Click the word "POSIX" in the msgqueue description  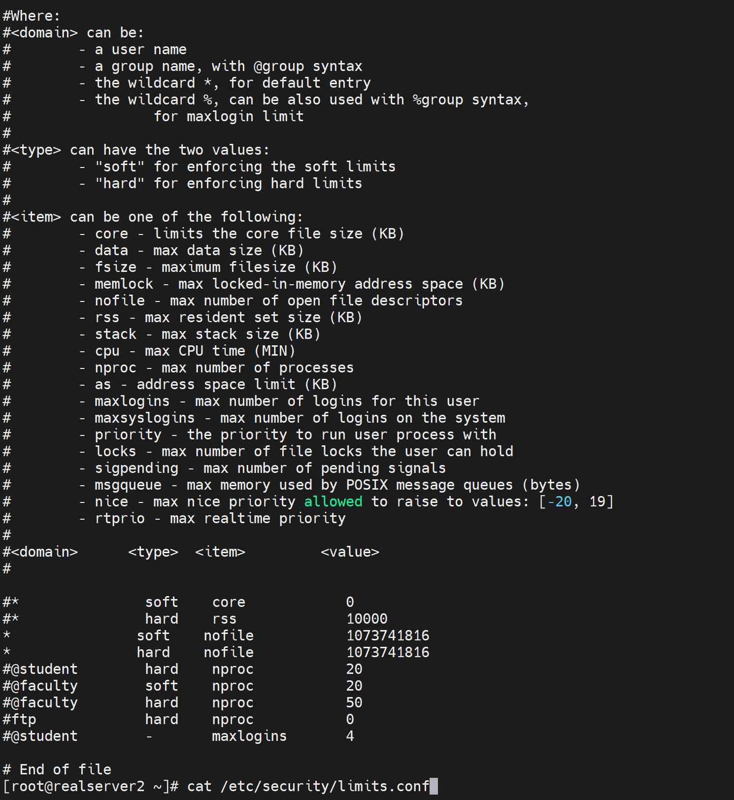coord(367,485)
